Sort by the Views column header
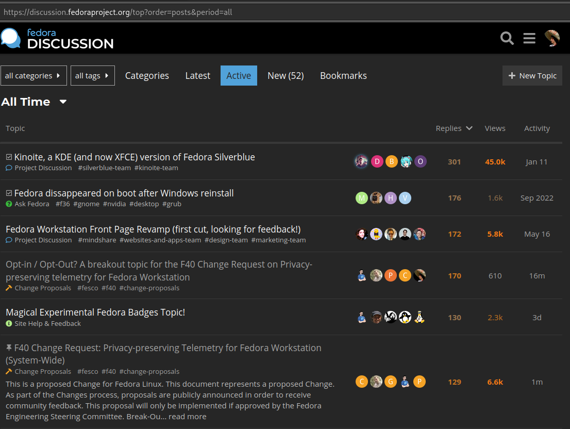The width and height of the screenshot is (570, 429). pos(495,128)
